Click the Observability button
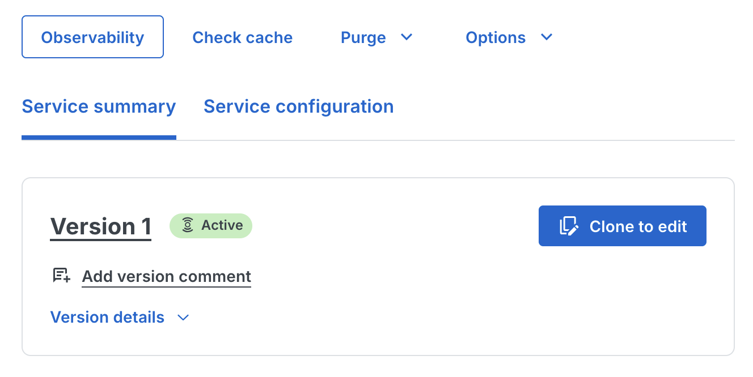The height and width of the screenshot is (377, 753). [x=92, y=37]
